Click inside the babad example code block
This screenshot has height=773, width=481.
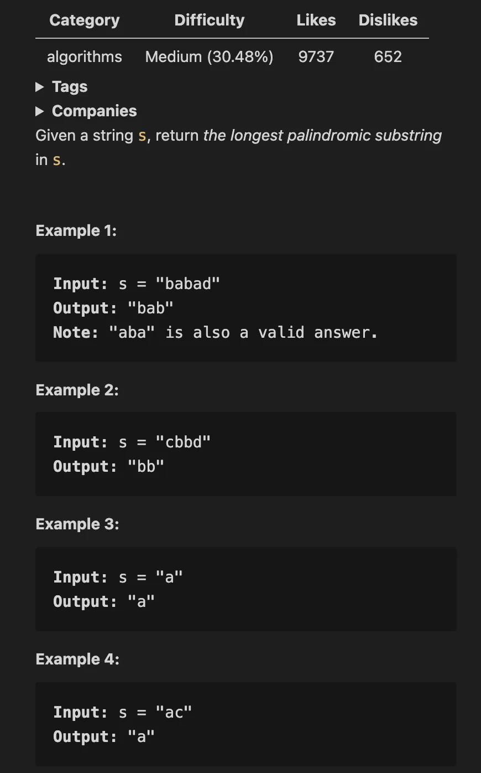[x=246, y=307]
